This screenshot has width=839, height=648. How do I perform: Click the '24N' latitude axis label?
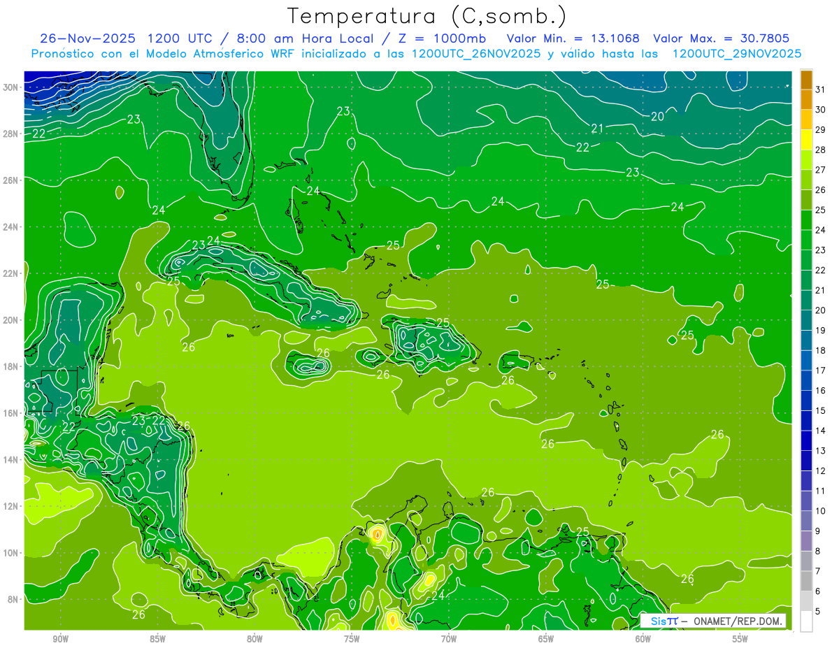pyautogui.click(x=11, y=227)
